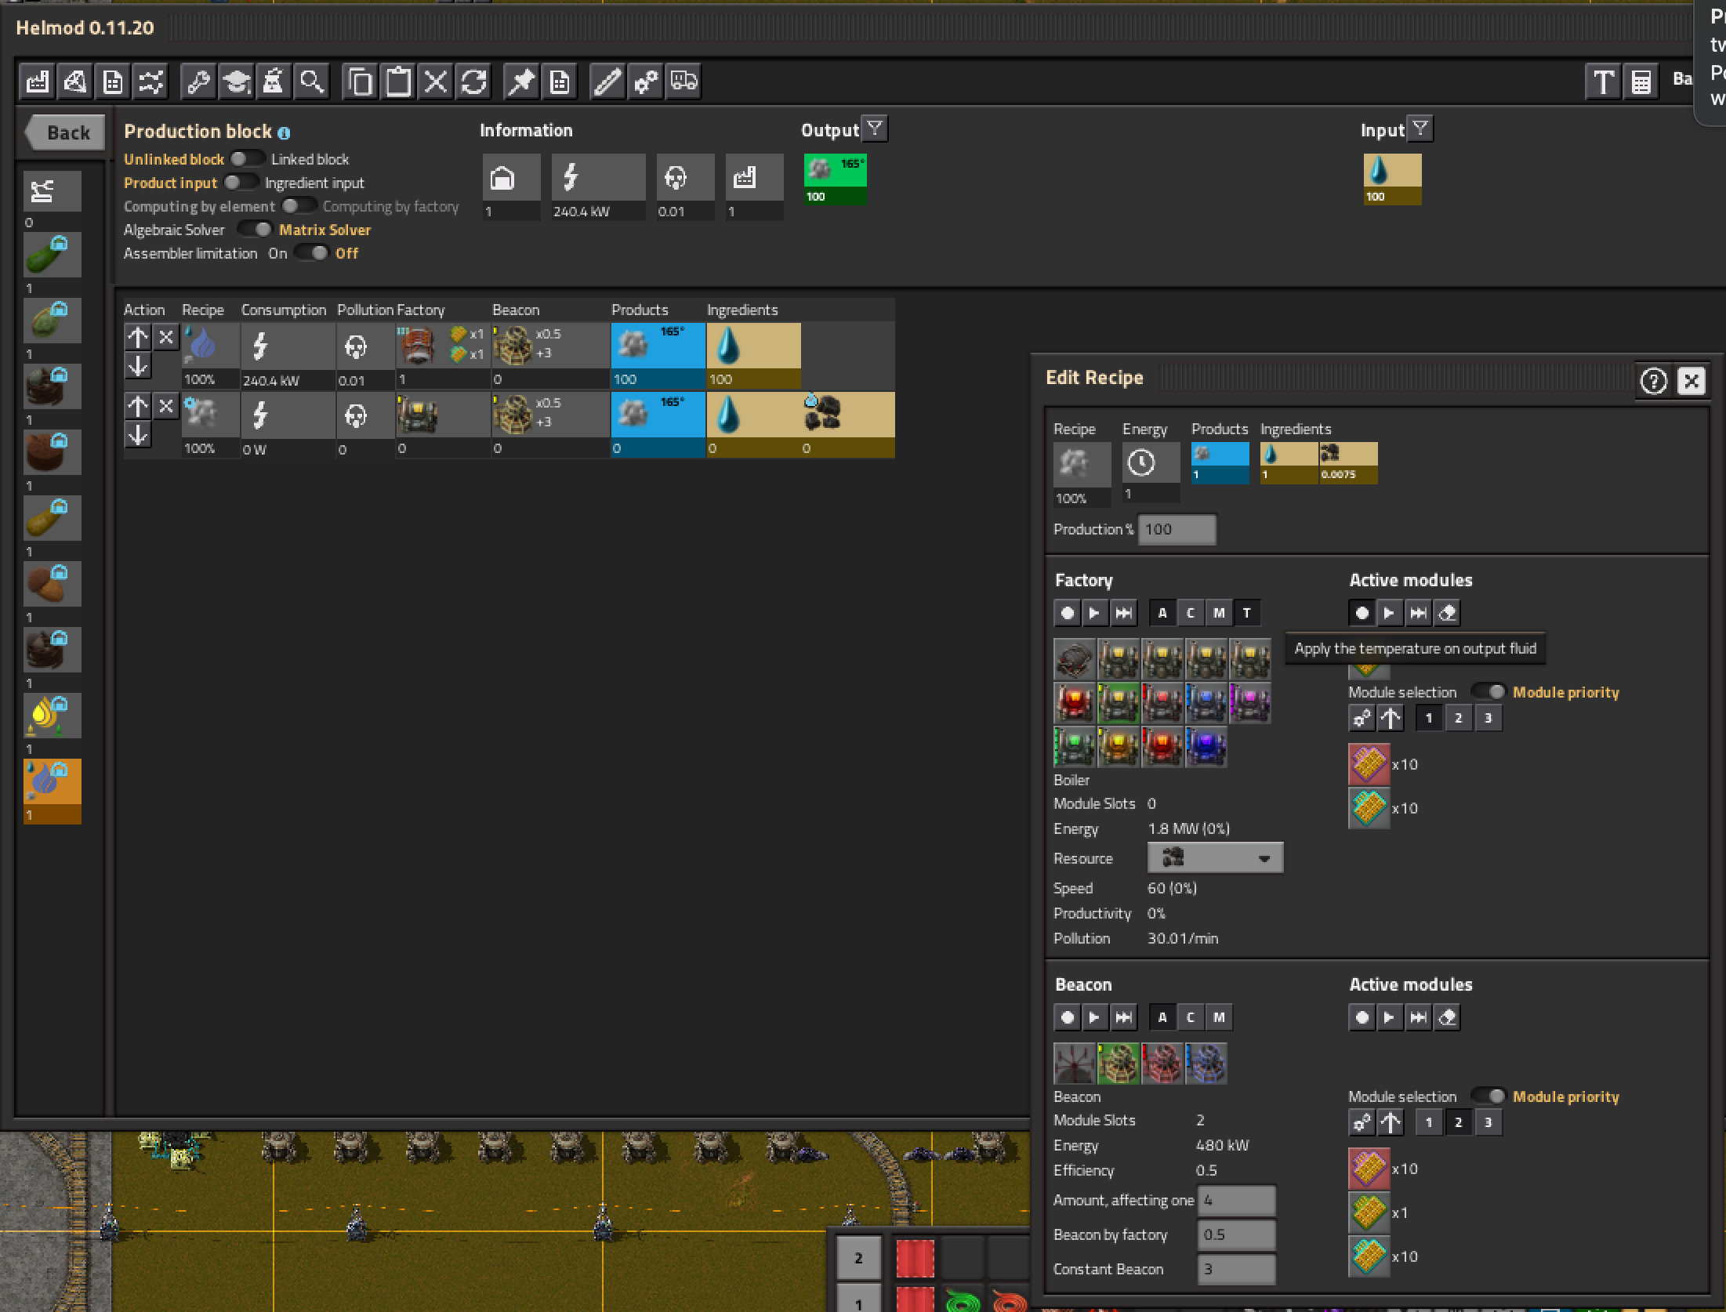Click the refresh arrows icon
1726x1312 pixels.
point(473,82)
